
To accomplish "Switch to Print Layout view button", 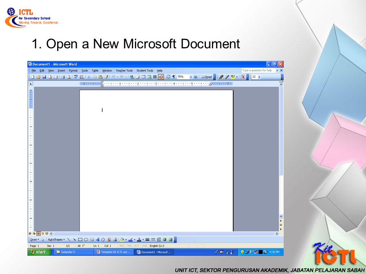I will point(39,233).
